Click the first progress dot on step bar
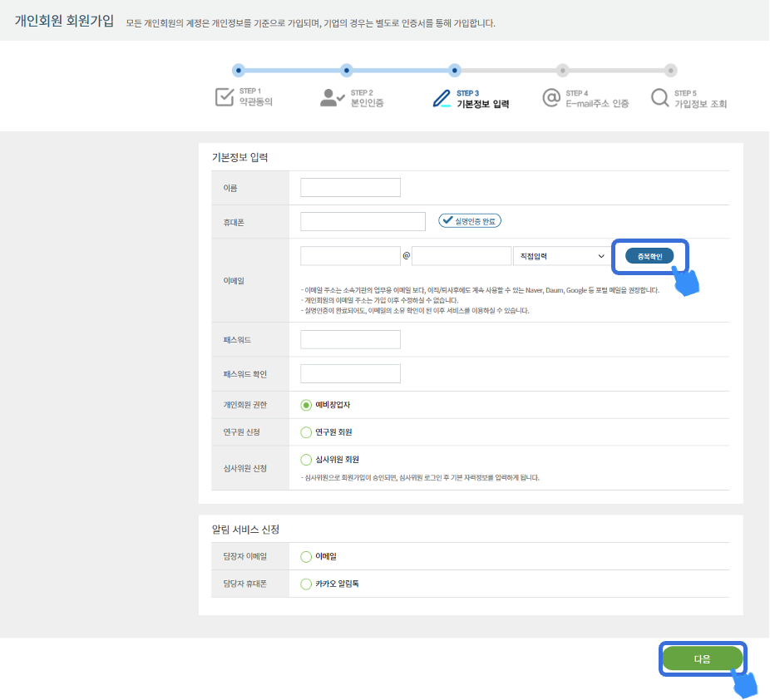The height and width of the screenshot is (700, 770). point(239,71)
